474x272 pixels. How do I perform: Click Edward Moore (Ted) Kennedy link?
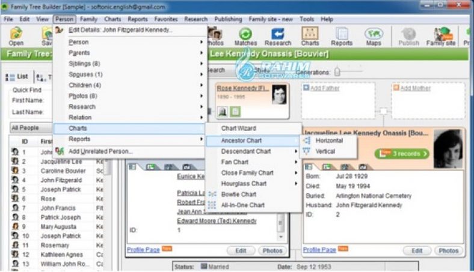(x=217, y=221)
